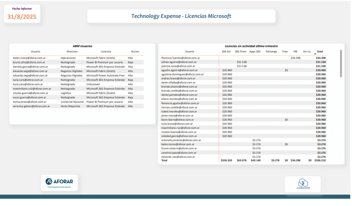Select florencia.fuentes@aforar.com.ar in inactive licenses
Image resolution: width=352 pixels, height=206 pixels.
click(x=181, y=58)
